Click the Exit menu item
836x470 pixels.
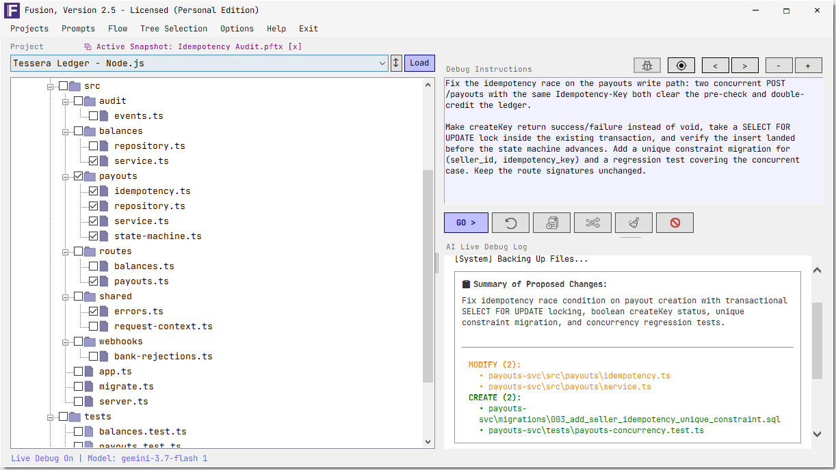pos(309,29)
